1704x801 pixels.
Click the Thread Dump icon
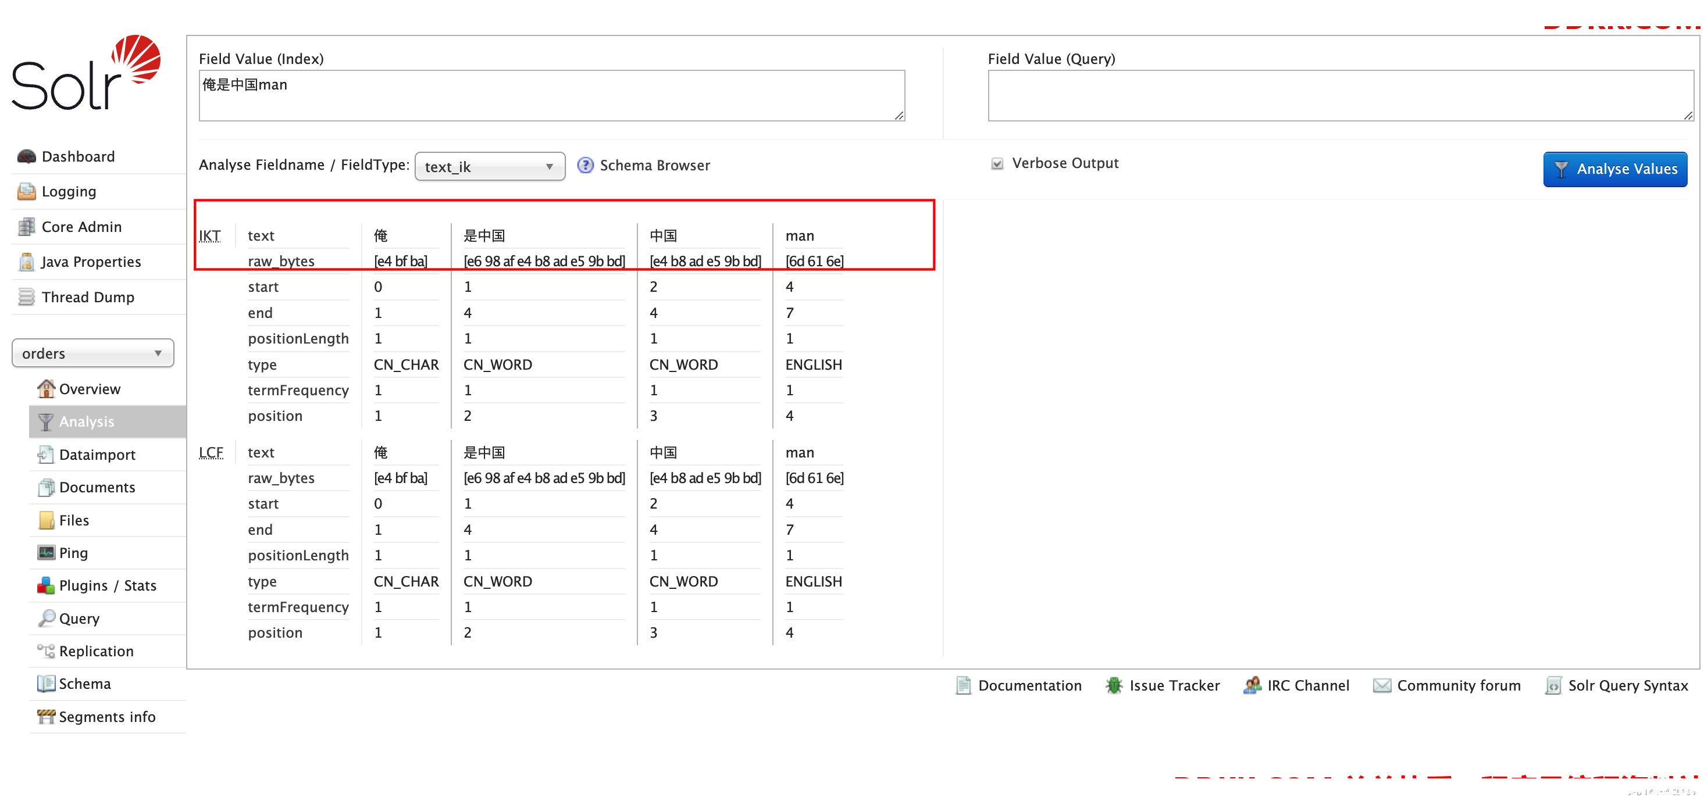[26, 298]
